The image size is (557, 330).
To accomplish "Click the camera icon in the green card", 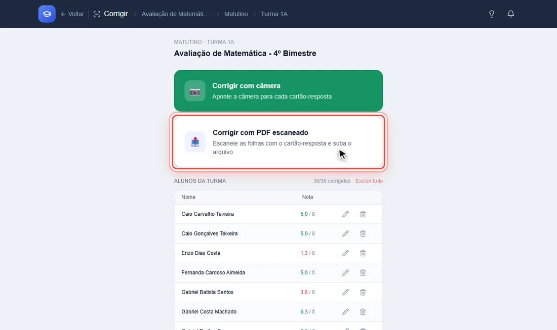I will pos(194,91).
